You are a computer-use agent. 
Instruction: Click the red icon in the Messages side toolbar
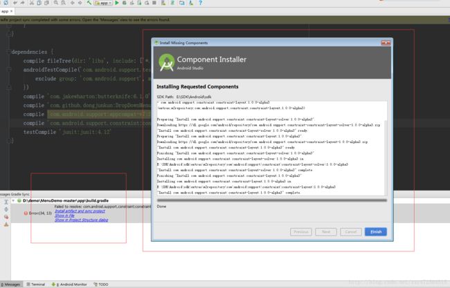coord(6,217)
